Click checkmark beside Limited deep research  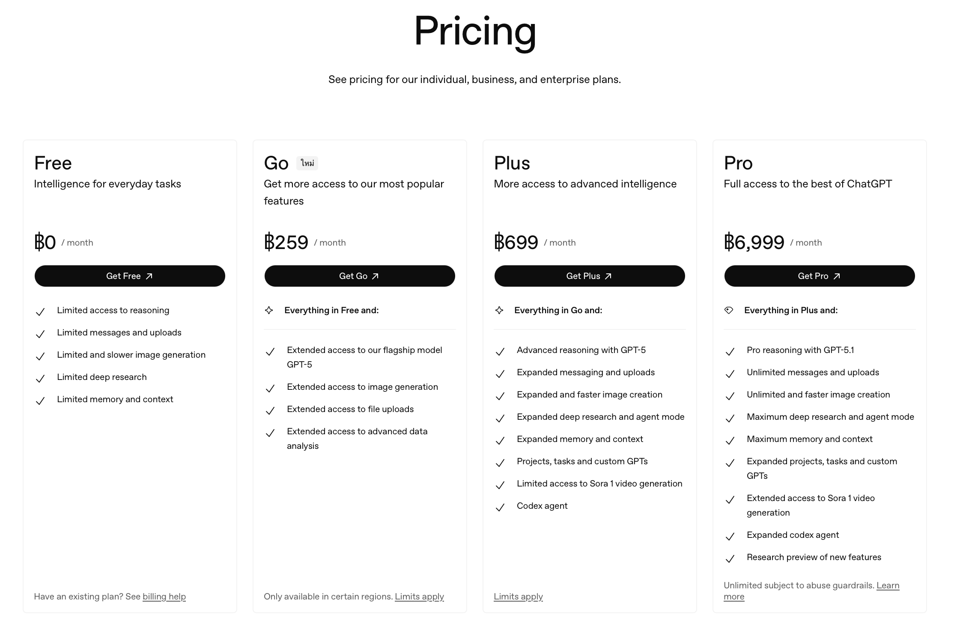coord(40,378)
